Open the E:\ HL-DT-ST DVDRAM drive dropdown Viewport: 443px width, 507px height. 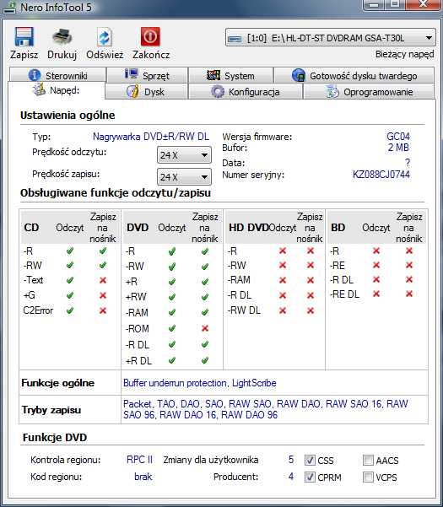tap(331, 38)
